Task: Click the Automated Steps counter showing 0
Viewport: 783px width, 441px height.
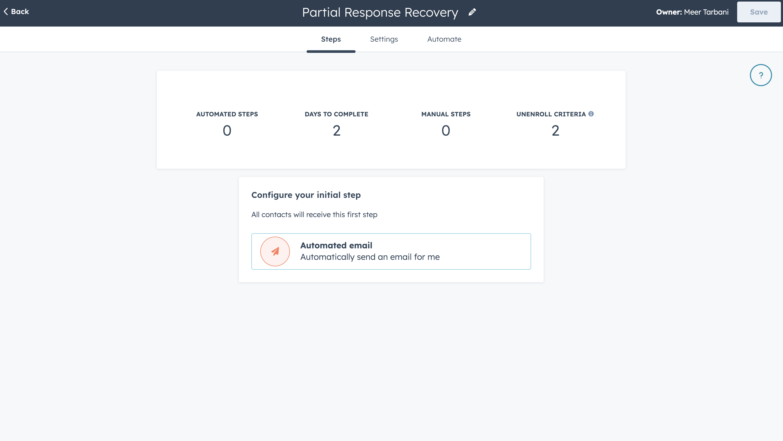Action: [227, 130]
